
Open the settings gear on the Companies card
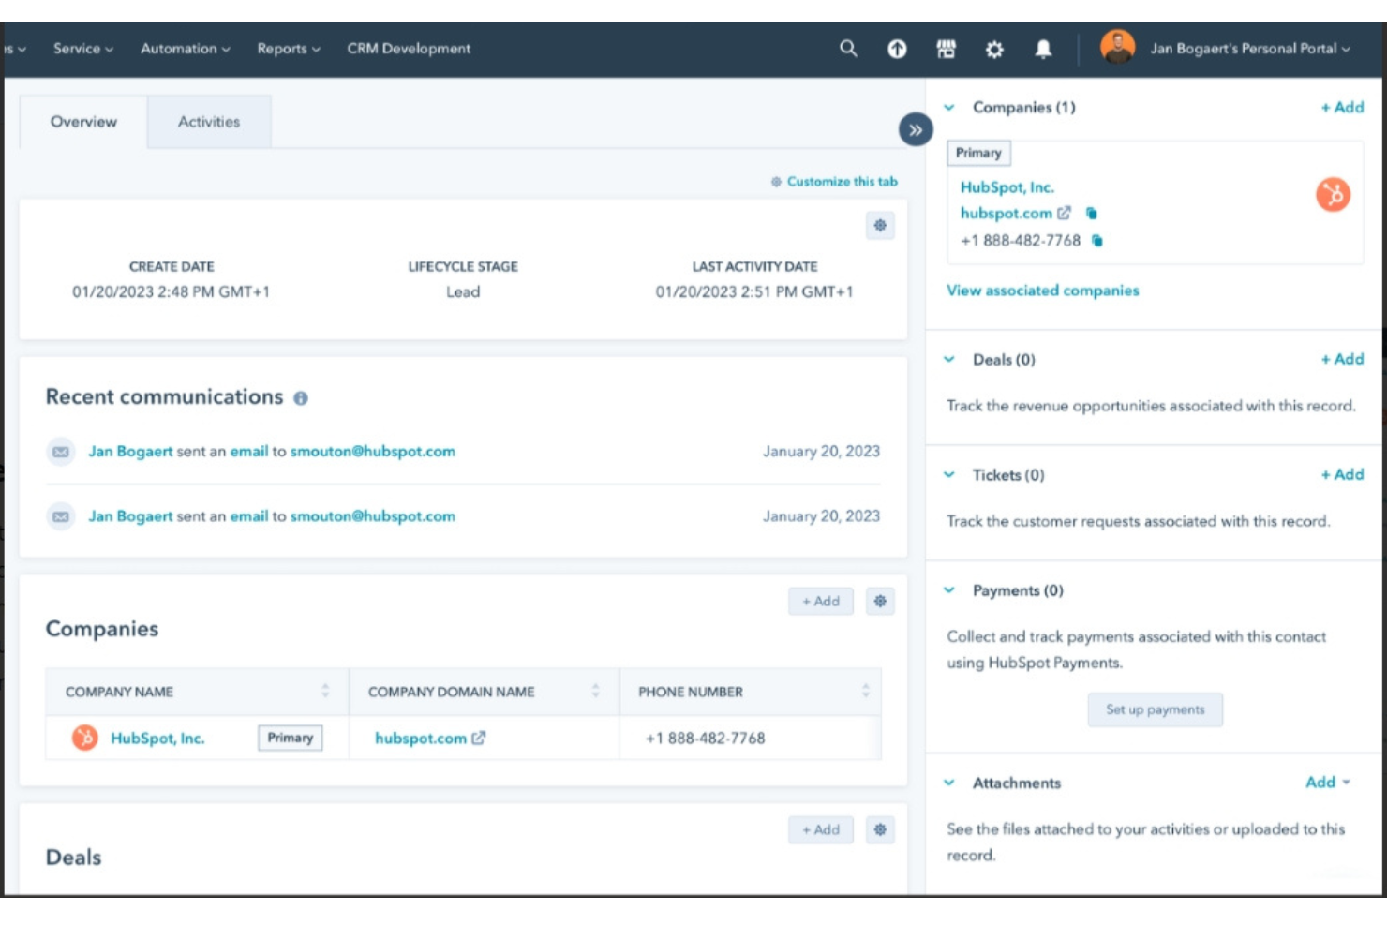tap(879, 601)
